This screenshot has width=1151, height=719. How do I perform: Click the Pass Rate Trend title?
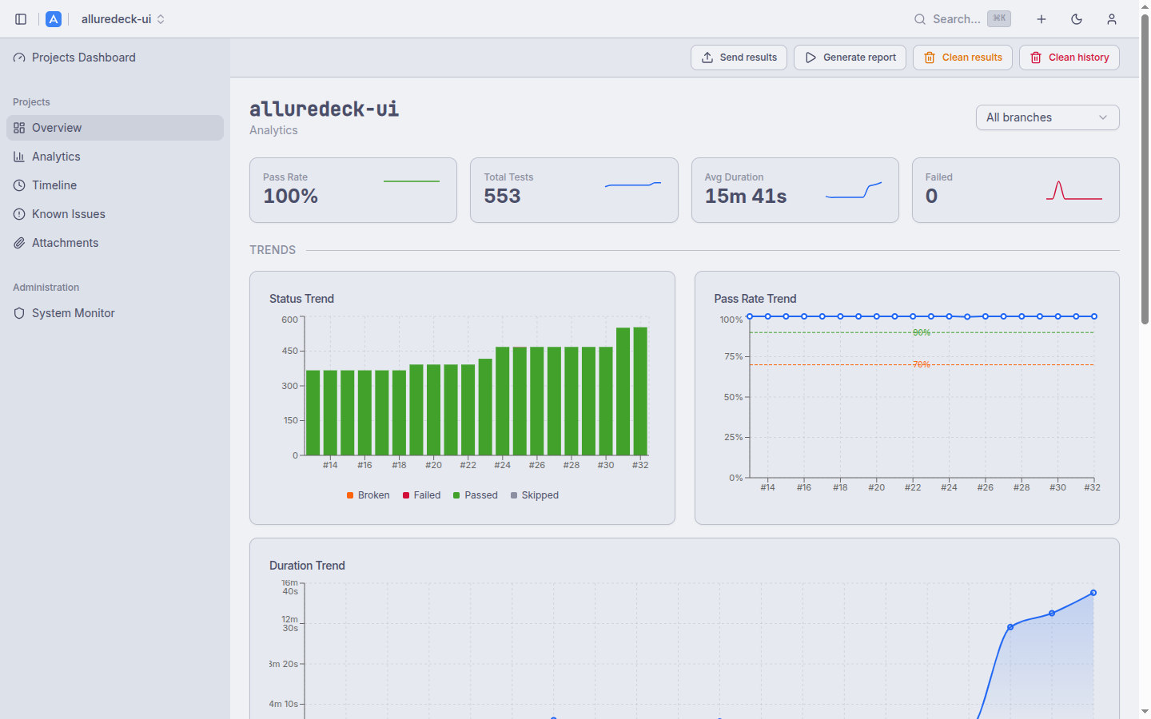(x=755, y=299)
